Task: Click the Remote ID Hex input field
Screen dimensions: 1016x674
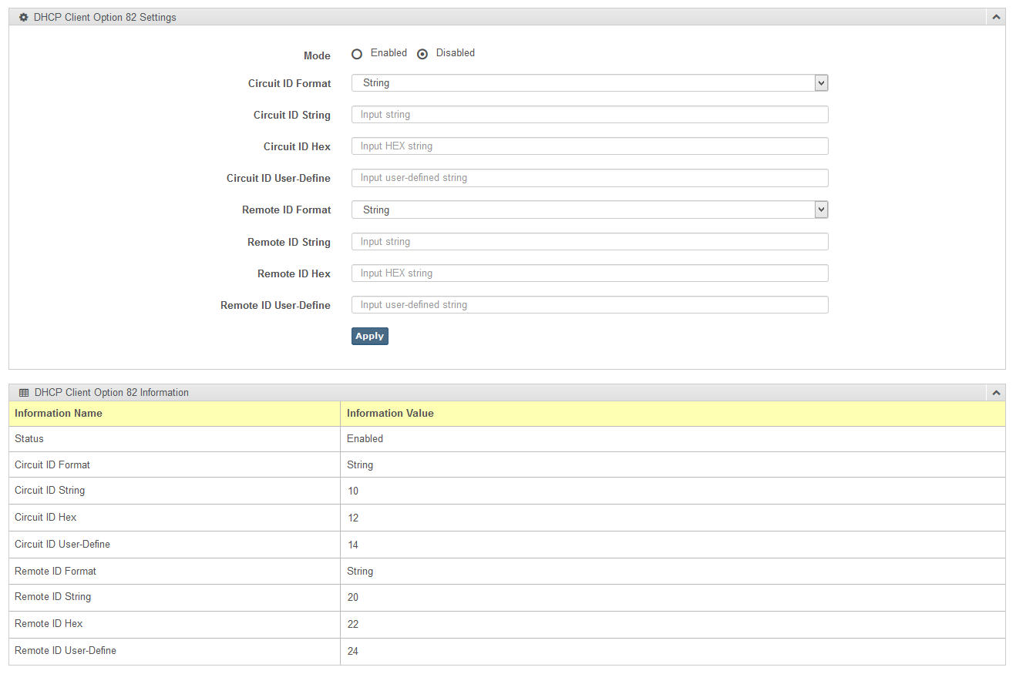Action: pos(589,273)
